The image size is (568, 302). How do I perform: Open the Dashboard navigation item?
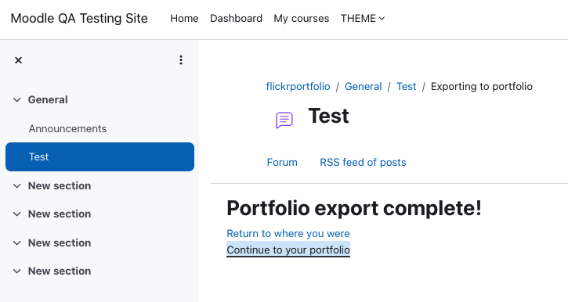click(x=236, y=19)
